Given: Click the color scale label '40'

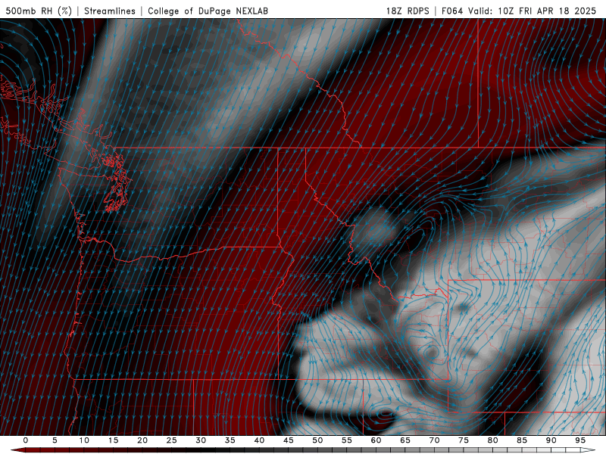Looking at the screenshot, I should click(259, 440).
